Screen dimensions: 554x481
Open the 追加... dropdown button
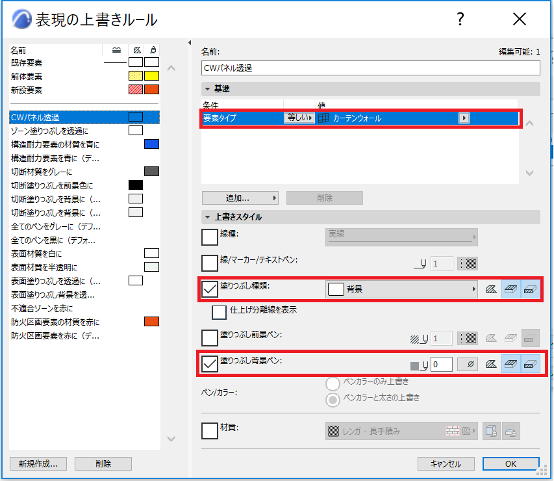(x=240, y=198)
